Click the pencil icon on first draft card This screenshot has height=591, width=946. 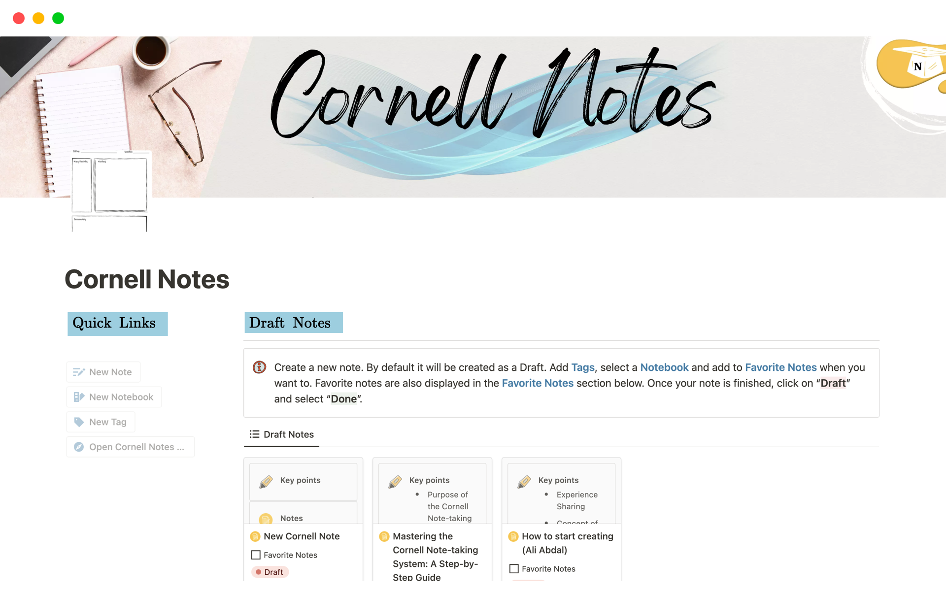(267, 480)
